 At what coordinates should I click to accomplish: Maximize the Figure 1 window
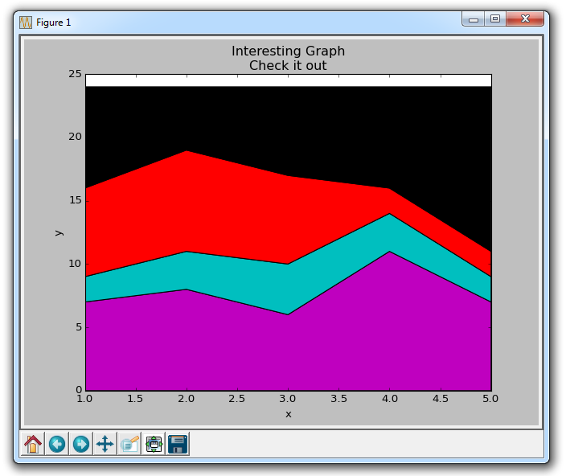[495, 18]
